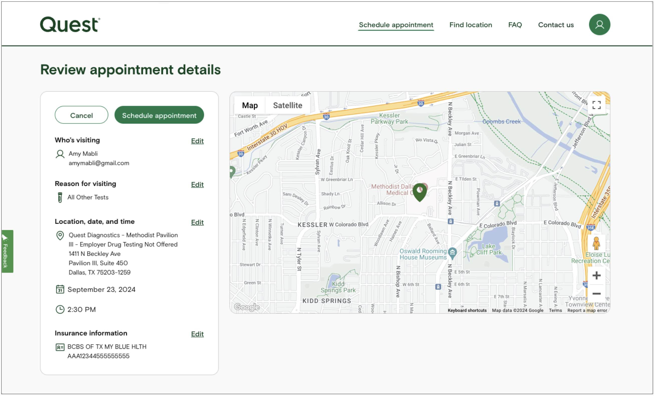Toggle the map fullscreen view
The height and width of the screenshot is (396, 654).
tap(596, 105)
